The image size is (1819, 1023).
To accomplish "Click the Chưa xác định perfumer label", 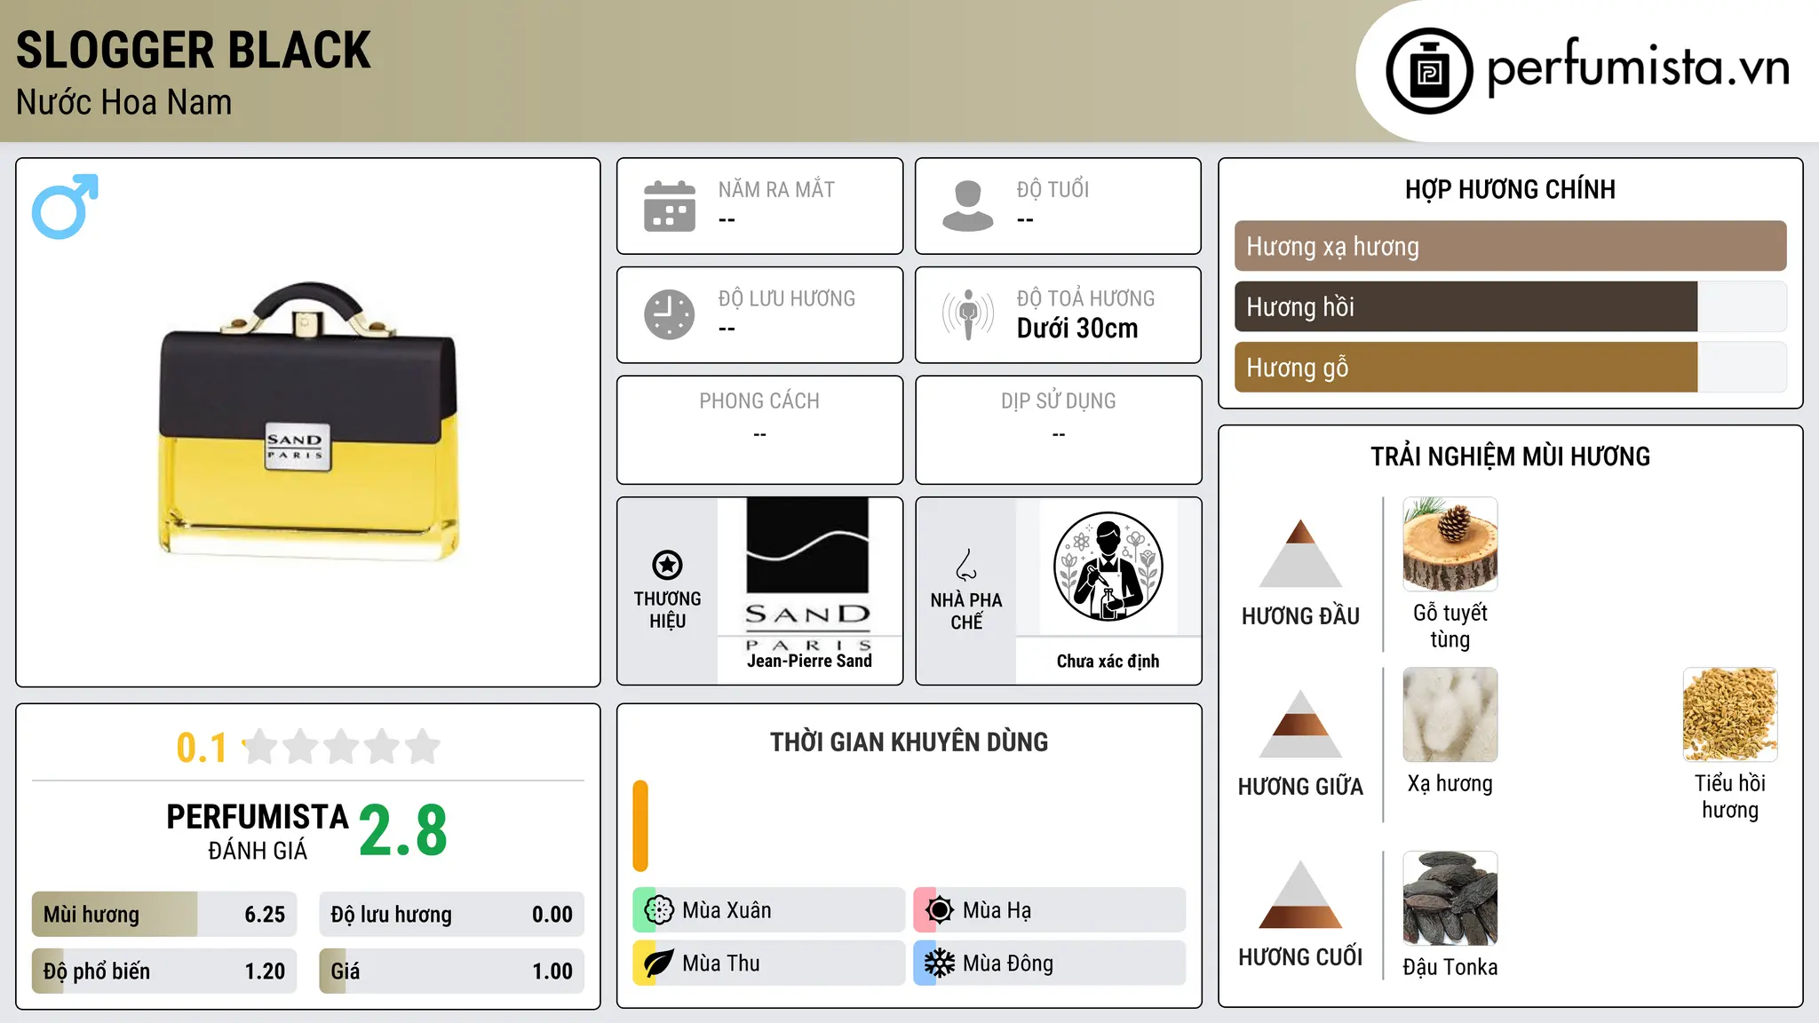I will (x=1108, y=661).
